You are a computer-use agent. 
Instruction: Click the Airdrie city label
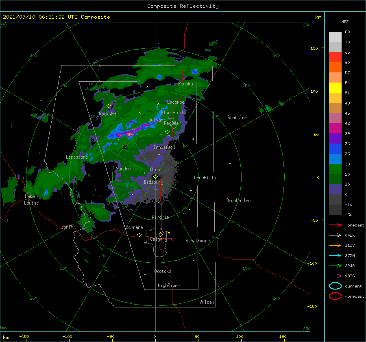(x=160, y=217)
